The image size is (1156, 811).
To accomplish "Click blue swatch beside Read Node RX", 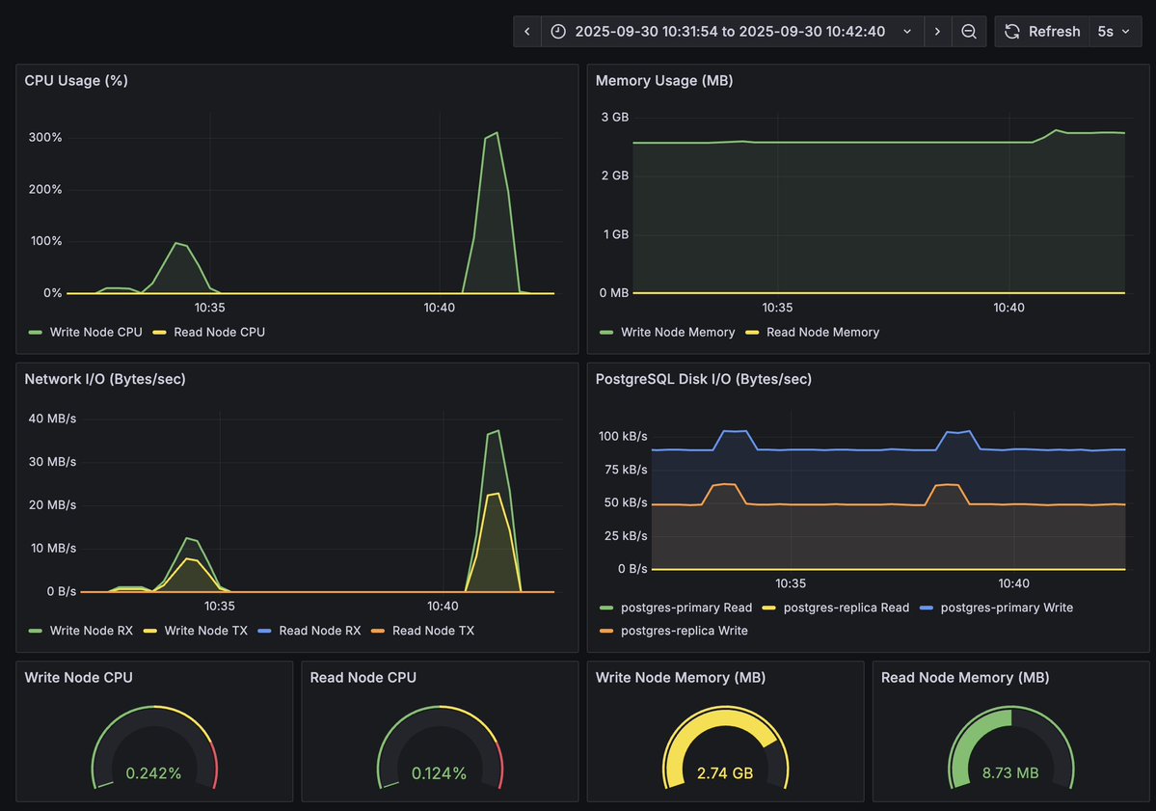I will click(265, 631).
